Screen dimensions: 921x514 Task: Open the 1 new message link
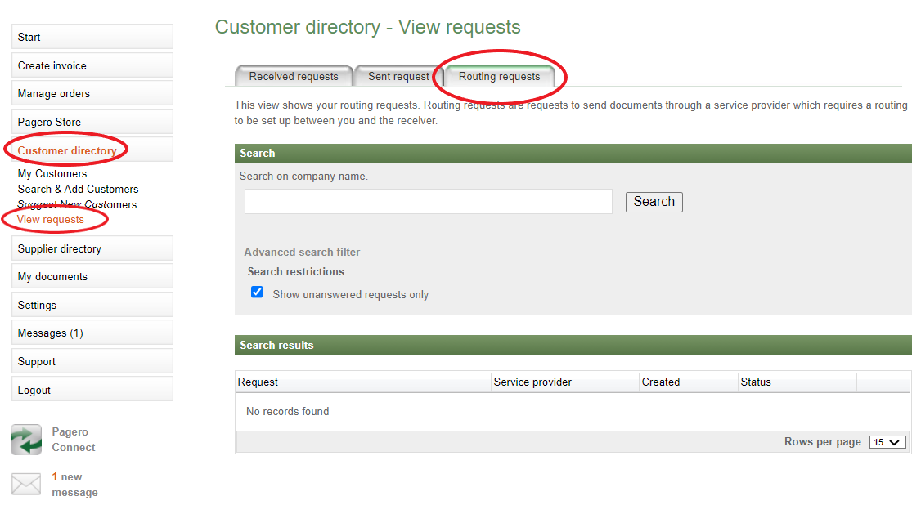[x=74, y=485]
